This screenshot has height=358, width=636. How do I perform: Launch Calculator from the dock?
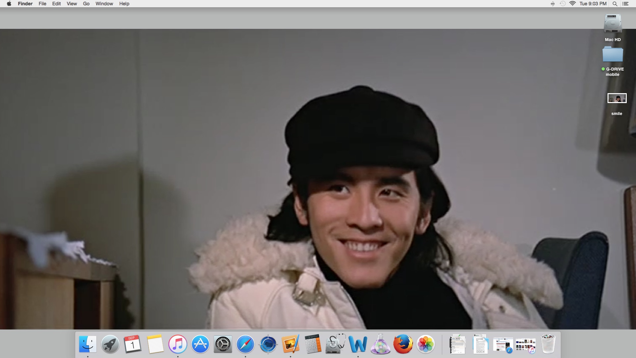click(313, 344)
